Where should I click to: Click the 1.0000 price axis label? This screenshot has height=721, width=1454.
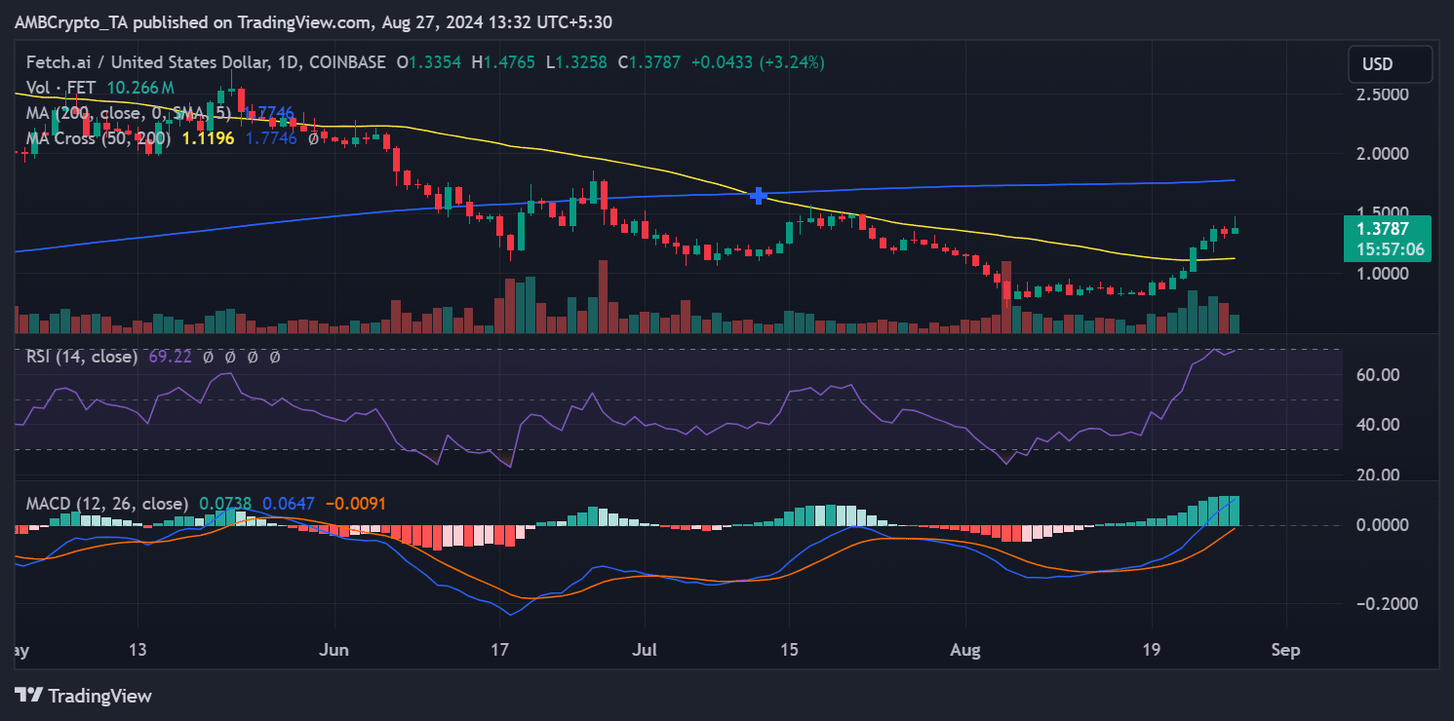click(1383, 274)
